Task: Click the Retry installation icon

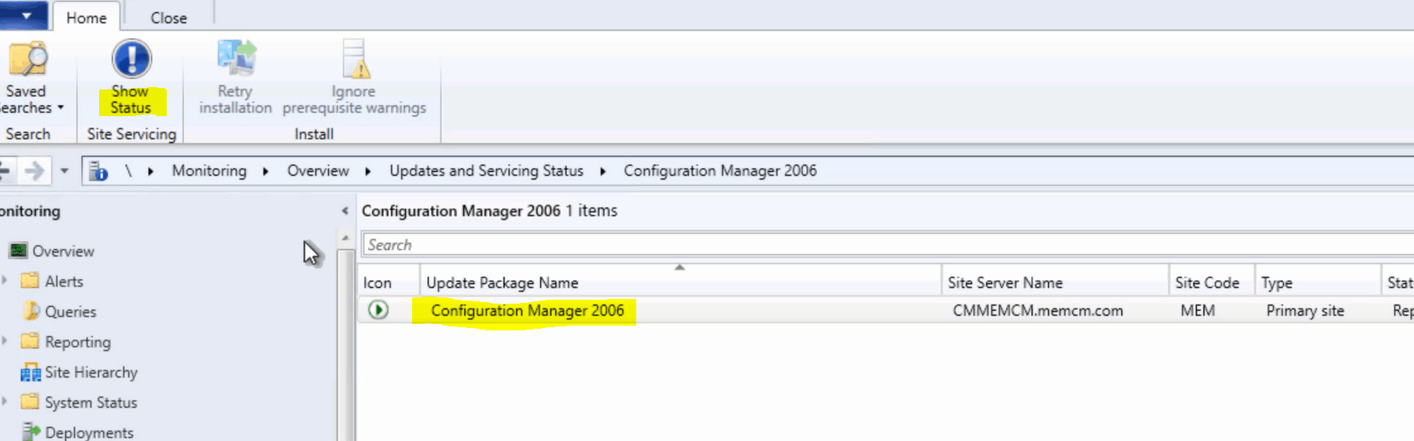Action: [236, 59]
